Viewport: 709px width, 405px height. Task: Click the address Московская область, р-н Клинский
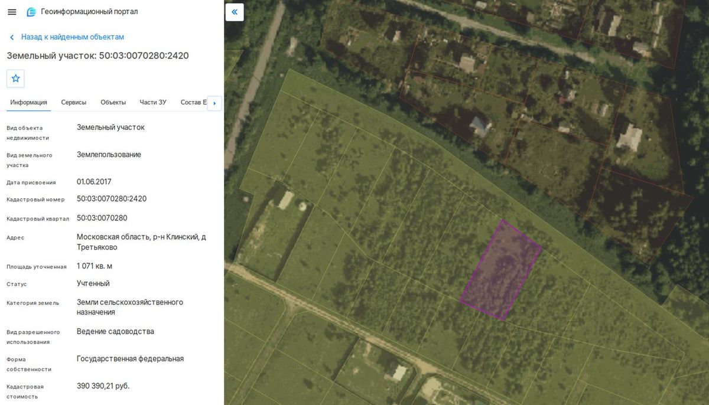[x=141, y=242]
